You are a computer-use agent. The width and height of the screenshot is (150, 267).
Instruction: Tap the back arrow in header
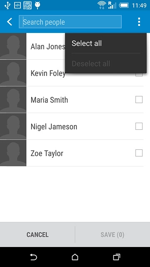click(x=10, y=22)
